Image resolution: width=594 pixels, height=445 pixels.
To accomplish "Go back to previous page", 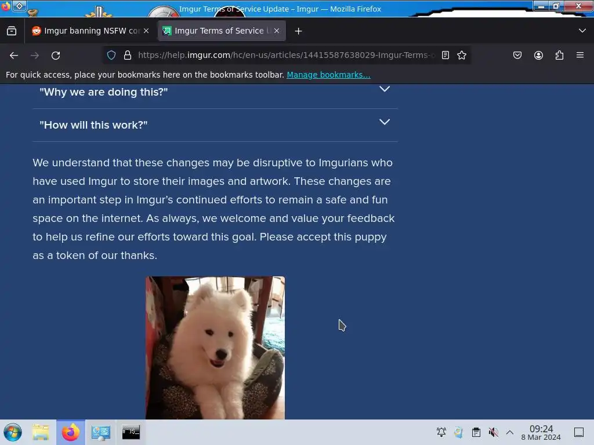I will pyautogui.click(x=14, y=55).
